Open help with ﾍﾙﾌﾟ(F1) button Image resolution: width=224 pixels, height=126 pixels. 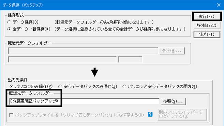(207, 34)
